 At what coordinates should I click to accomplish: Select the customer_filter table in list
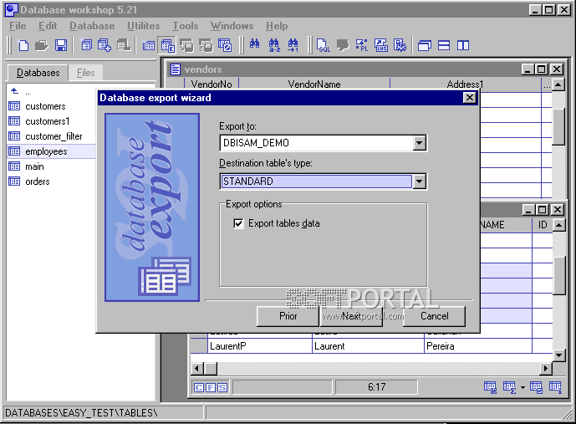pyautogui.click(x=54, y=136)
